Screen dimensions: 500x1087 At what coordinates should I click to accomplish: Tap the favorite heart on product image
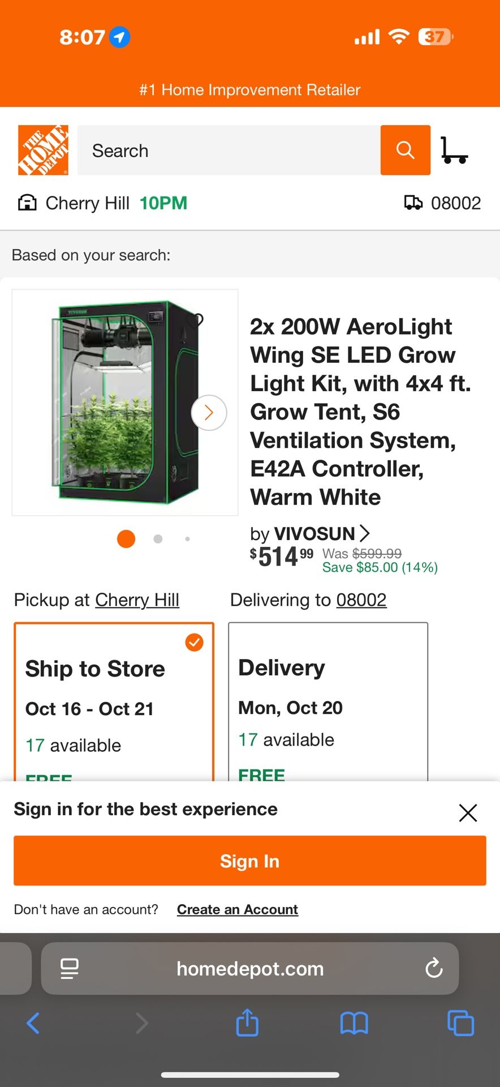[x=195, y=320]
